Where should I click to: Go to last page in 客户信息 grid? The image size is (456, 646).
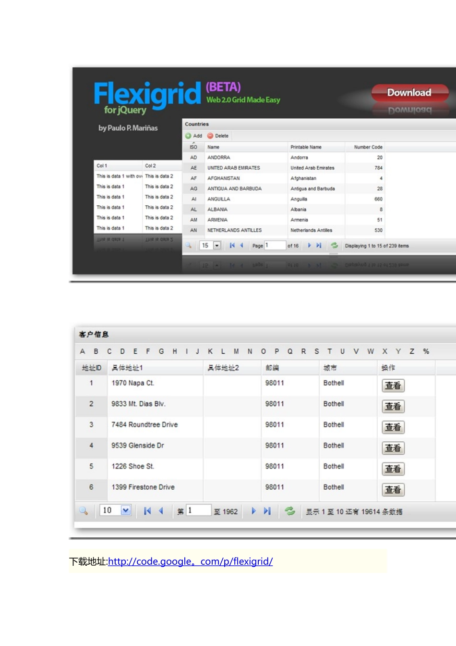[x=267, y=511]
